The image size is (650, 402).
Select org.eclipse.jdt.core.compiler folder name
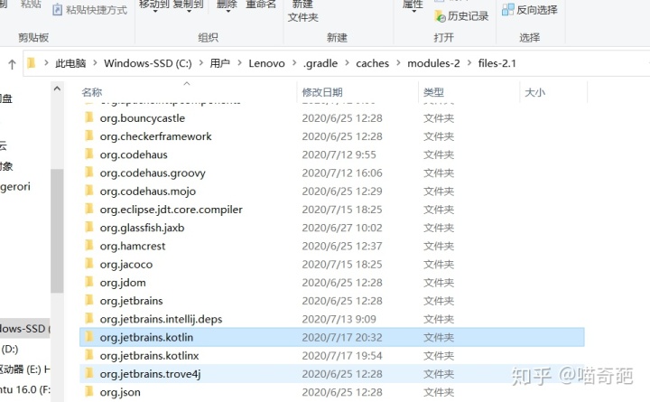pyautogui.click(x=171, y=210)
